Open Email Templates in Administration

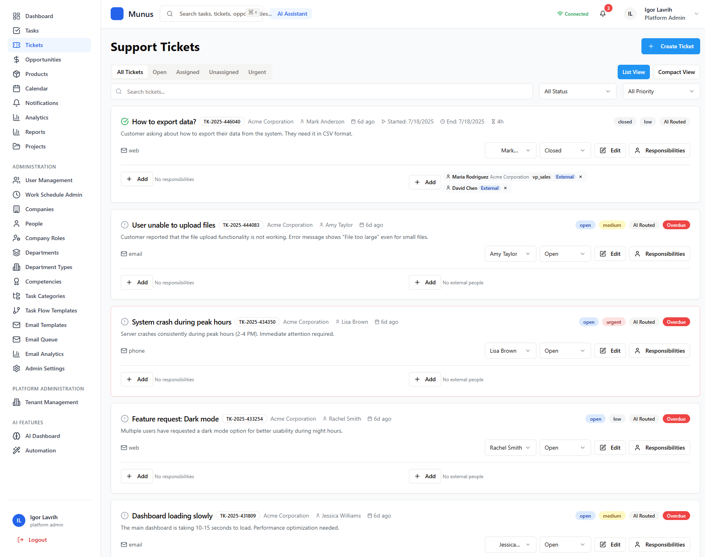pyautogui.click(x=46, y=325)
